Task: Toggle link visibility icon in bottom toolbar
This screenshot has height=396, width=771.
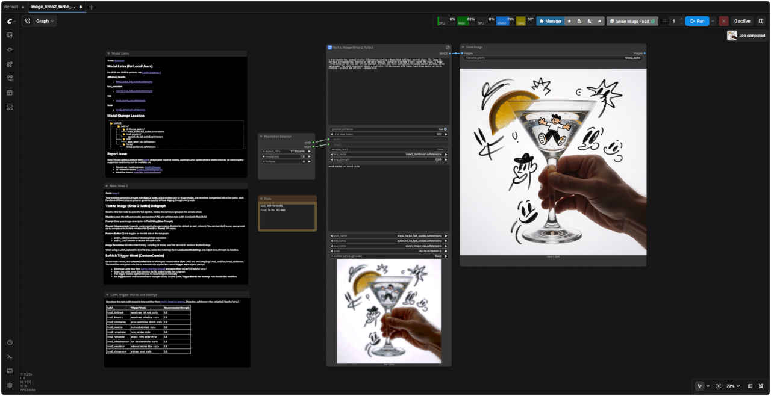Action: (761, 386)
